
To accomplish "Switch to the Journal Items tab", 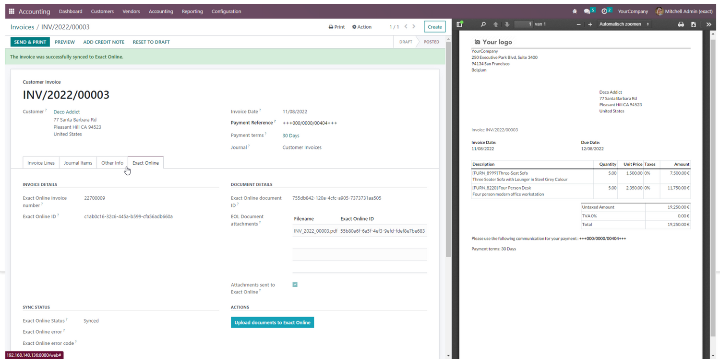I will click(78, 163).
